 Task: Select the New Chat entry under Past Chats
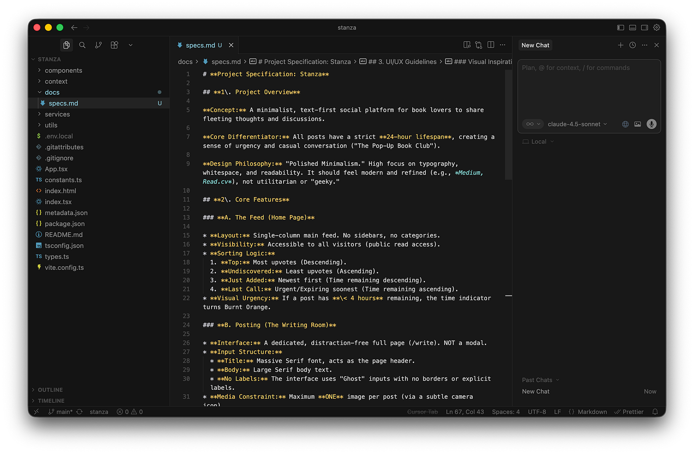point(535,391)
